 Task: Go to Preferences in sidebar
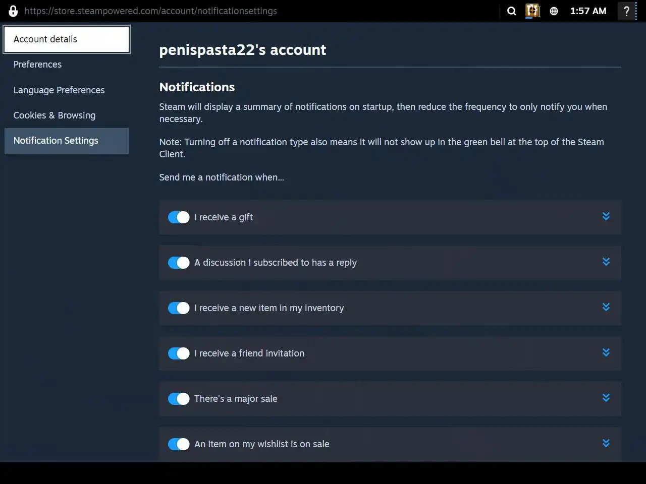(67, 65)
